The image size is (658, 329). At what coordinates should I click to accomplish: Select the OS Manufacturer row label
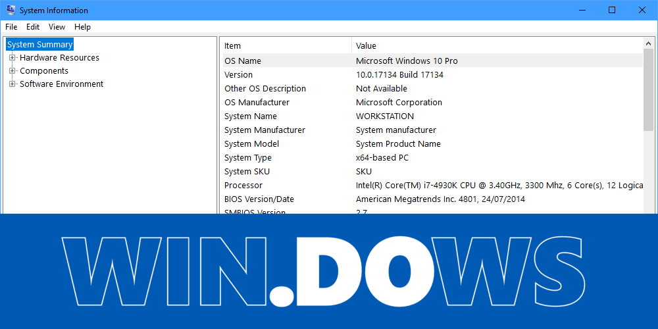(257, 103)
